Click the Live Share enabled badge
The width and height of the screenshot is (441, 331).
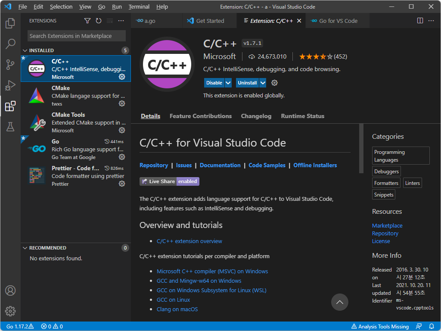click(169, 181)
